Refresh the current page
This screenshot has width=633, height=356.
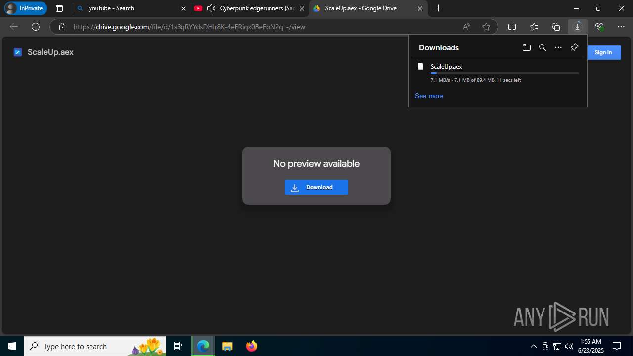tap(36, 27)
